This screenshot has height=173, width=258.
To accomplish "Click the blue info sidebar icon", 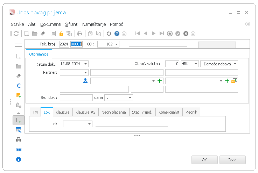I will tap(19, 159).
